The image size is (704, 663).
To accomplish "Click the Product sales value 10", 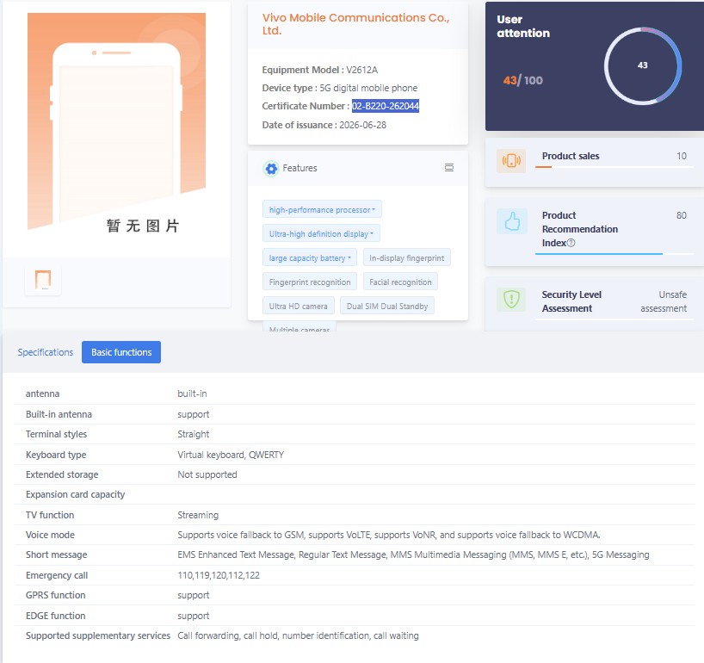I will (682, 156).
